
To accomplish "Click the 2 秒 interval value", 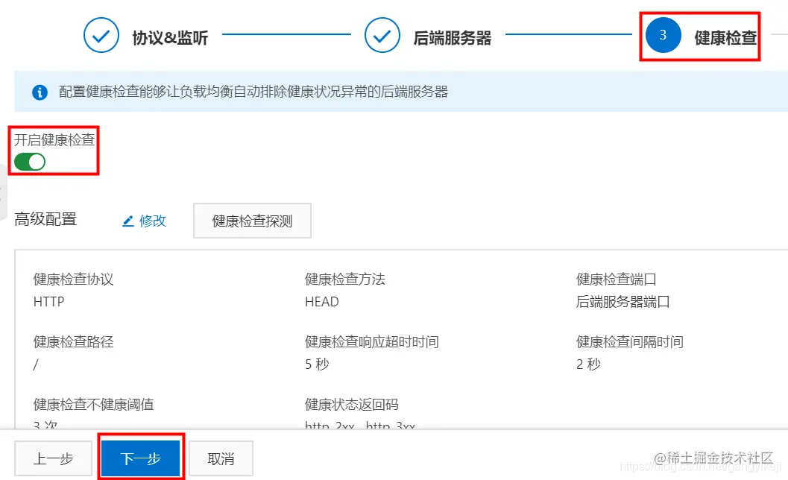I will click(x=588, y=364).
